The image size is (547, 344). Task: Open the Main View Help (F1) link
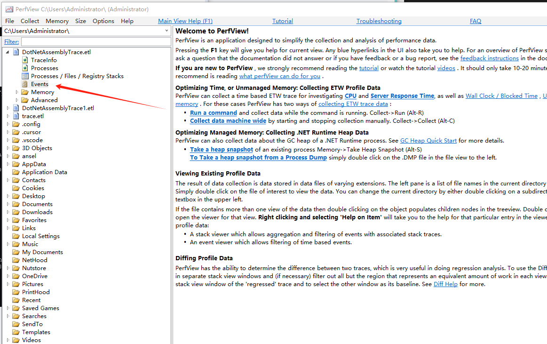[185, 21]
